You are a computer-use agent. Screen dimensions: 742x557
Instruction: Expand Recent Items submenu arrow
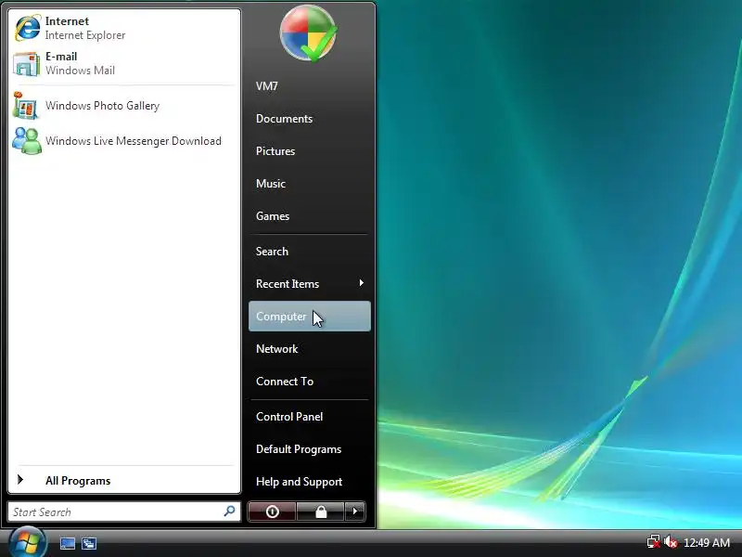362,283
